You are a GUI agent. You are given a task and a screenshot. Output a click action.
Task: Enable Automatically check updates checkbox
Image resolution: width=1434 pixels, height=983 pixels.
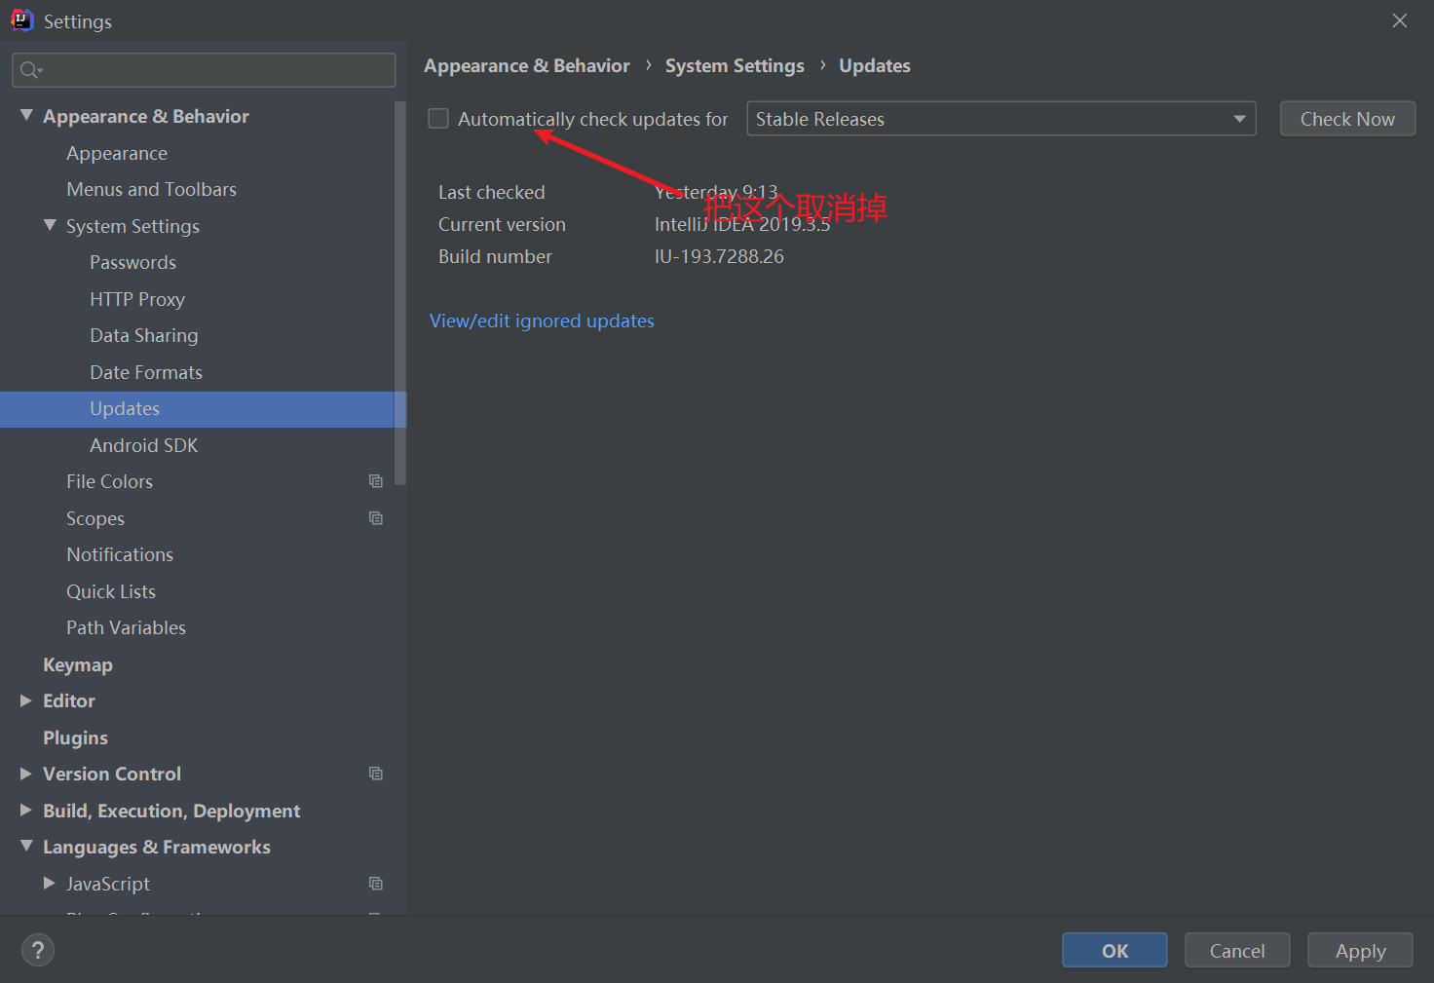pos(438,119)
